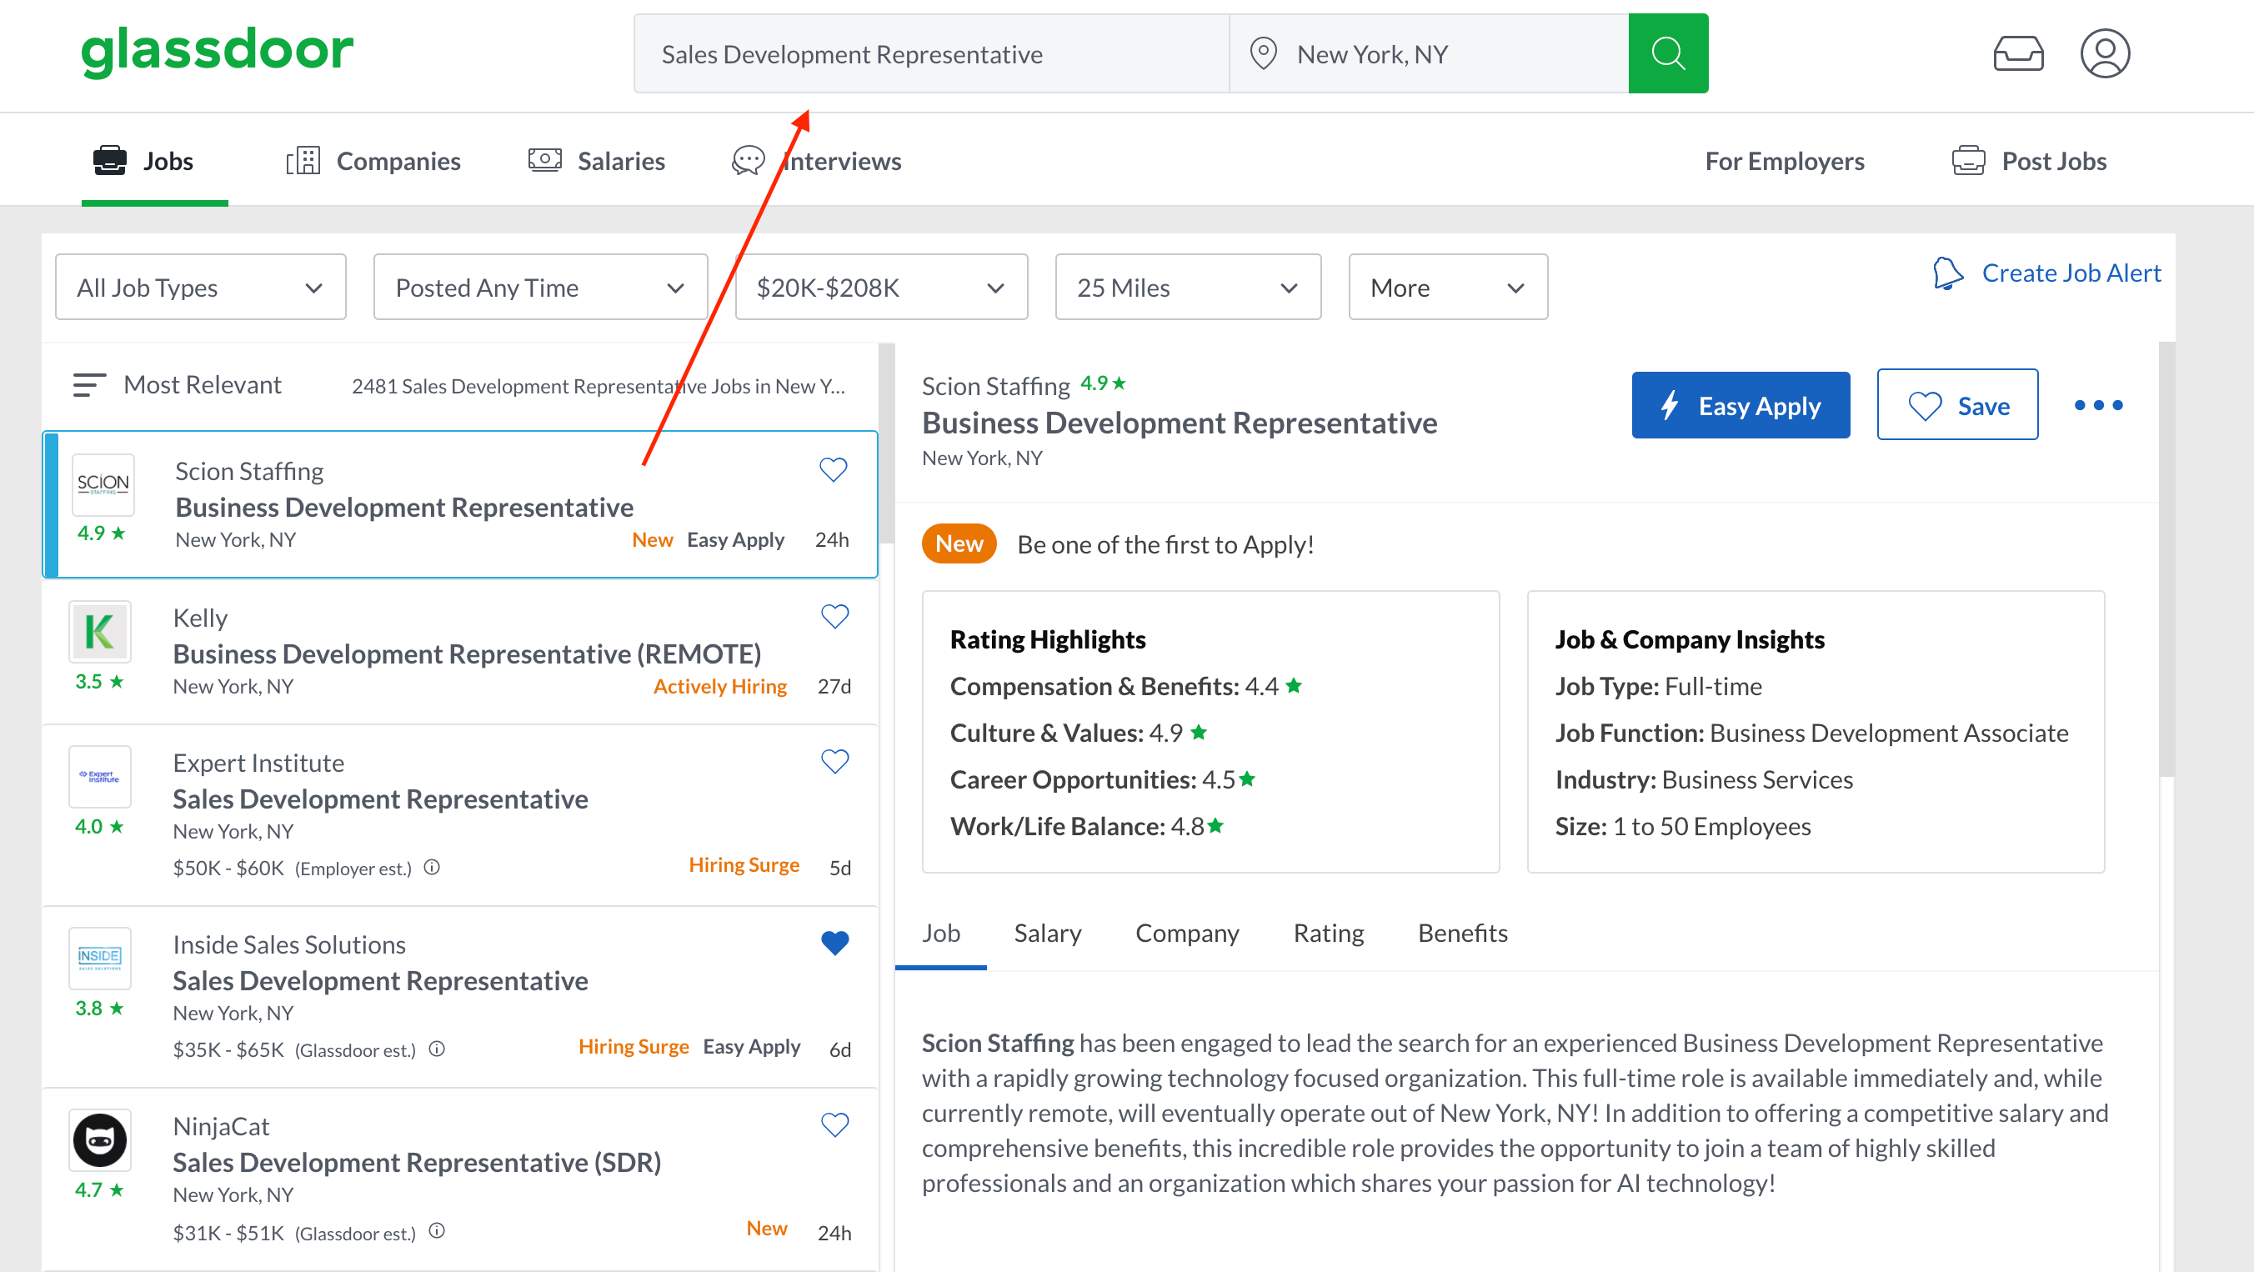Viewport: 2254px width, 1272px height.
Task: Open the inbox tray icon
Action: click(x=2018, y=53)
